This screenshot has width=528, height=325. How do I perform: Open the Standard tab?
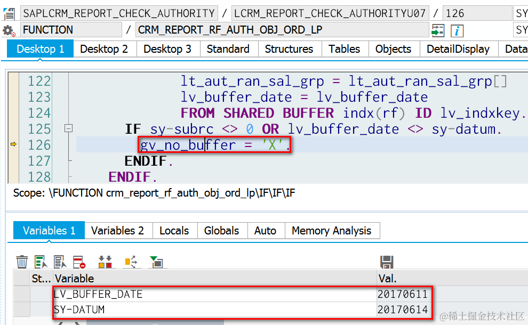click(228, 49)
